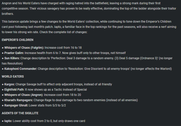This screenshot has height=126, width=181.
Task: Click the WORLD EATERS section heading
Action: (x=13, y=77)
